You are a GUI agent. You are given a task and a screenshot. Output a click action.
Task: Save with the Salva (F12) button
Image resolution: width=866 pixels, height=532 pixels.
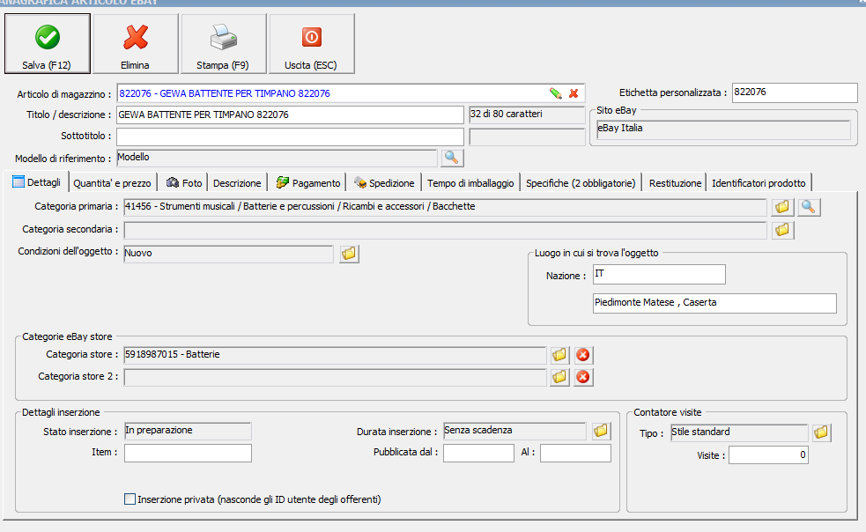tap(47, 44)
